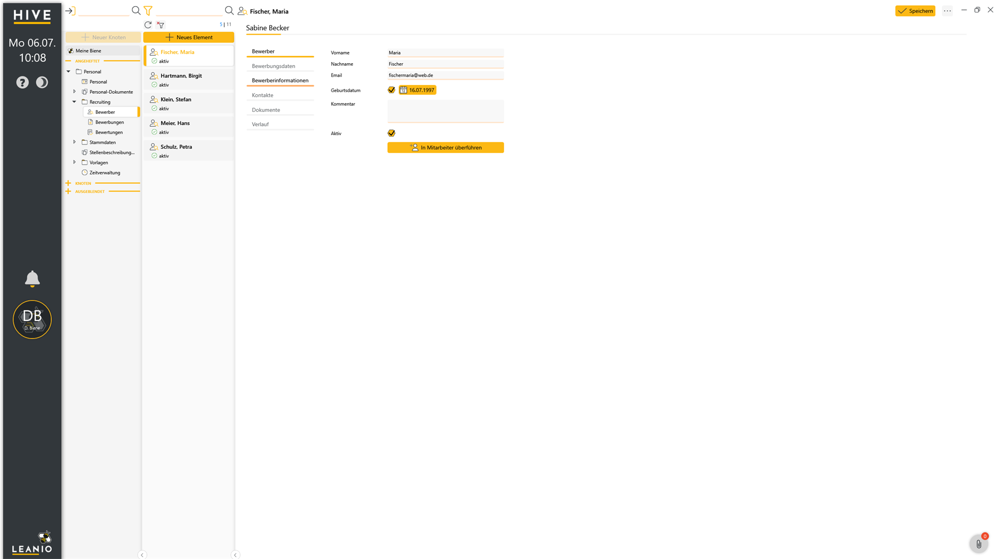This screenshot has height=559, width=994.
Task: Open the yellow filter funnel icon
Action: coord(148,11)
